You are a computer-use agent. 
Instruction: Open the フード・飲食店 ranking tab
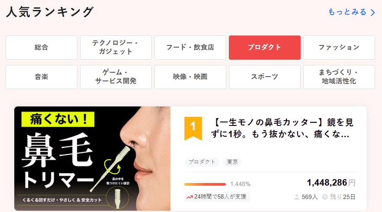[190, 48]
